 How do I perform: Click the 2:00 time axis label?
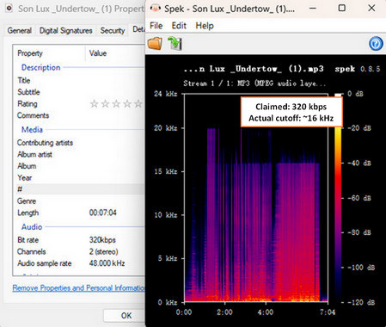click(224, 312)
